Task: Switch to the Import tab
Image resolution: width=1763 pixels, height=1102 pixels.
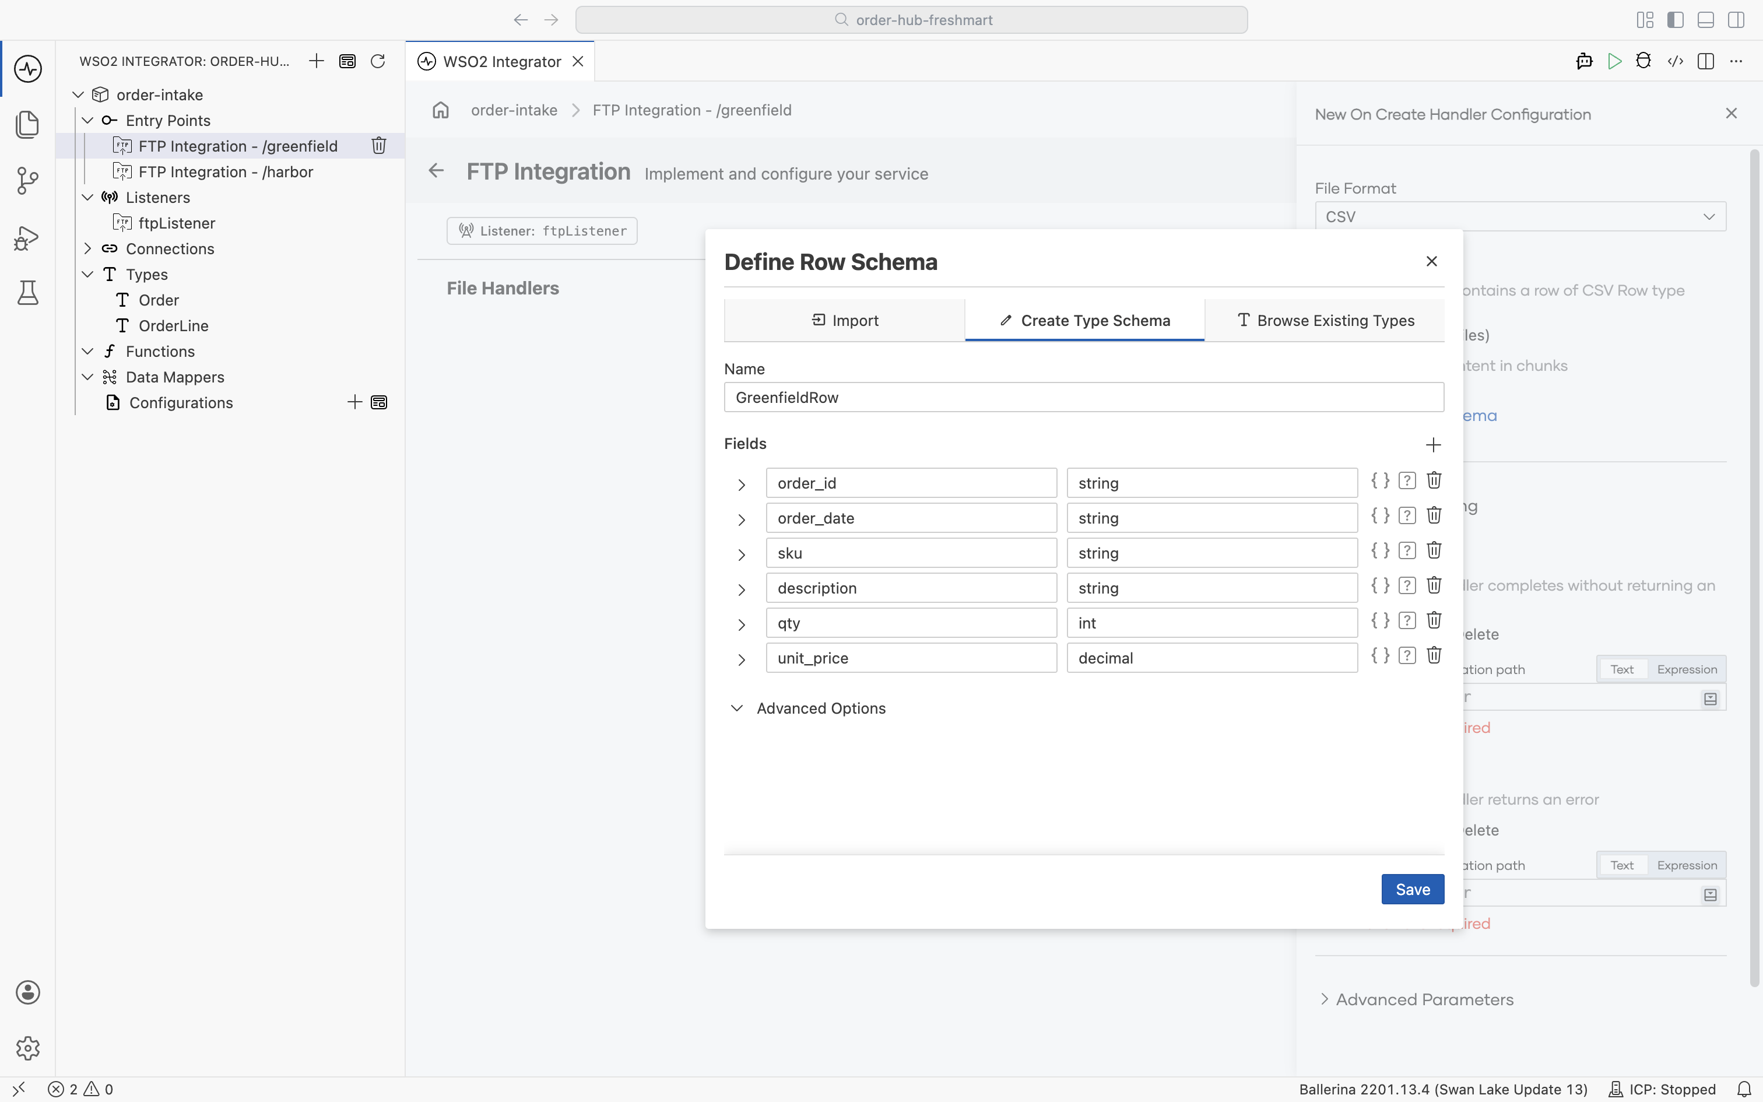Action: point(844,321)
